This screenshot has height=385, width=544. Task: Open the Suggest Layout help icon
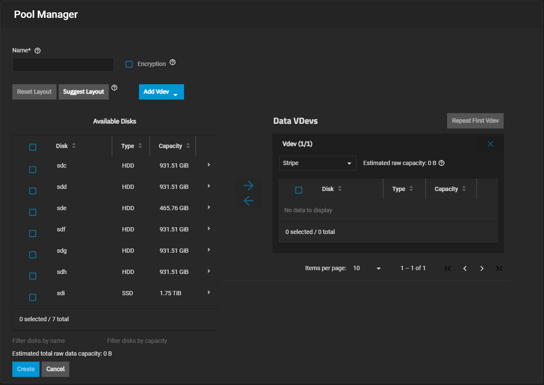point(114,88)
